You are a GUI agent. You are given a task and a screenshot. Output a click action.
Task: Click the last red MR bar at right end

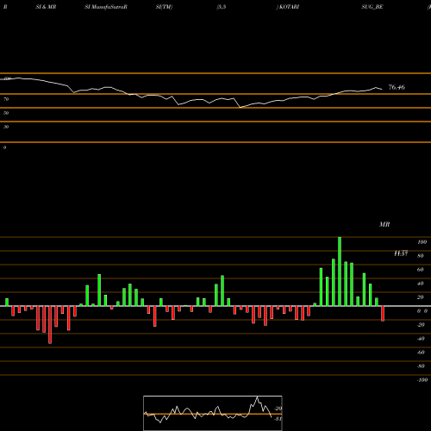[383, 314]
